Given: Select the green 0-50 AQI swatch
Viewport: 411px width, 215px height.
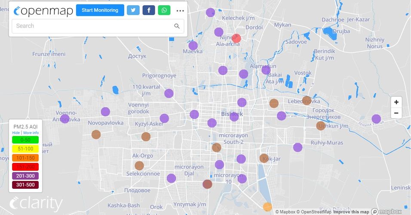Looking at the screenshot, I should (25, 140).
